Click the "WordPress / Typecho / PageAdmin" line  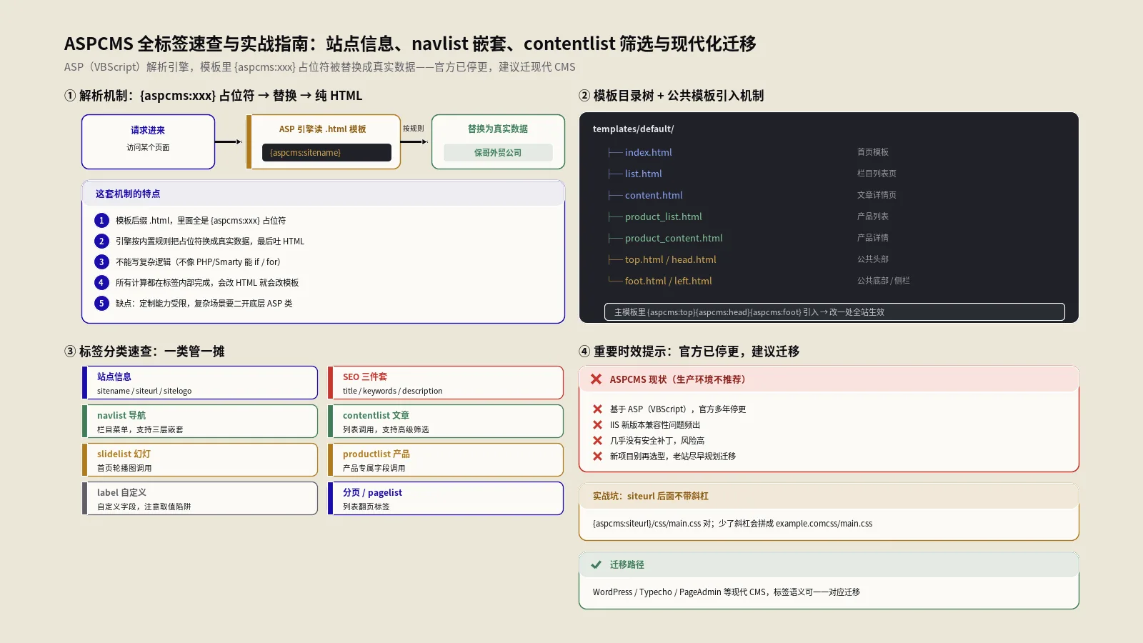tap(726, 592)
